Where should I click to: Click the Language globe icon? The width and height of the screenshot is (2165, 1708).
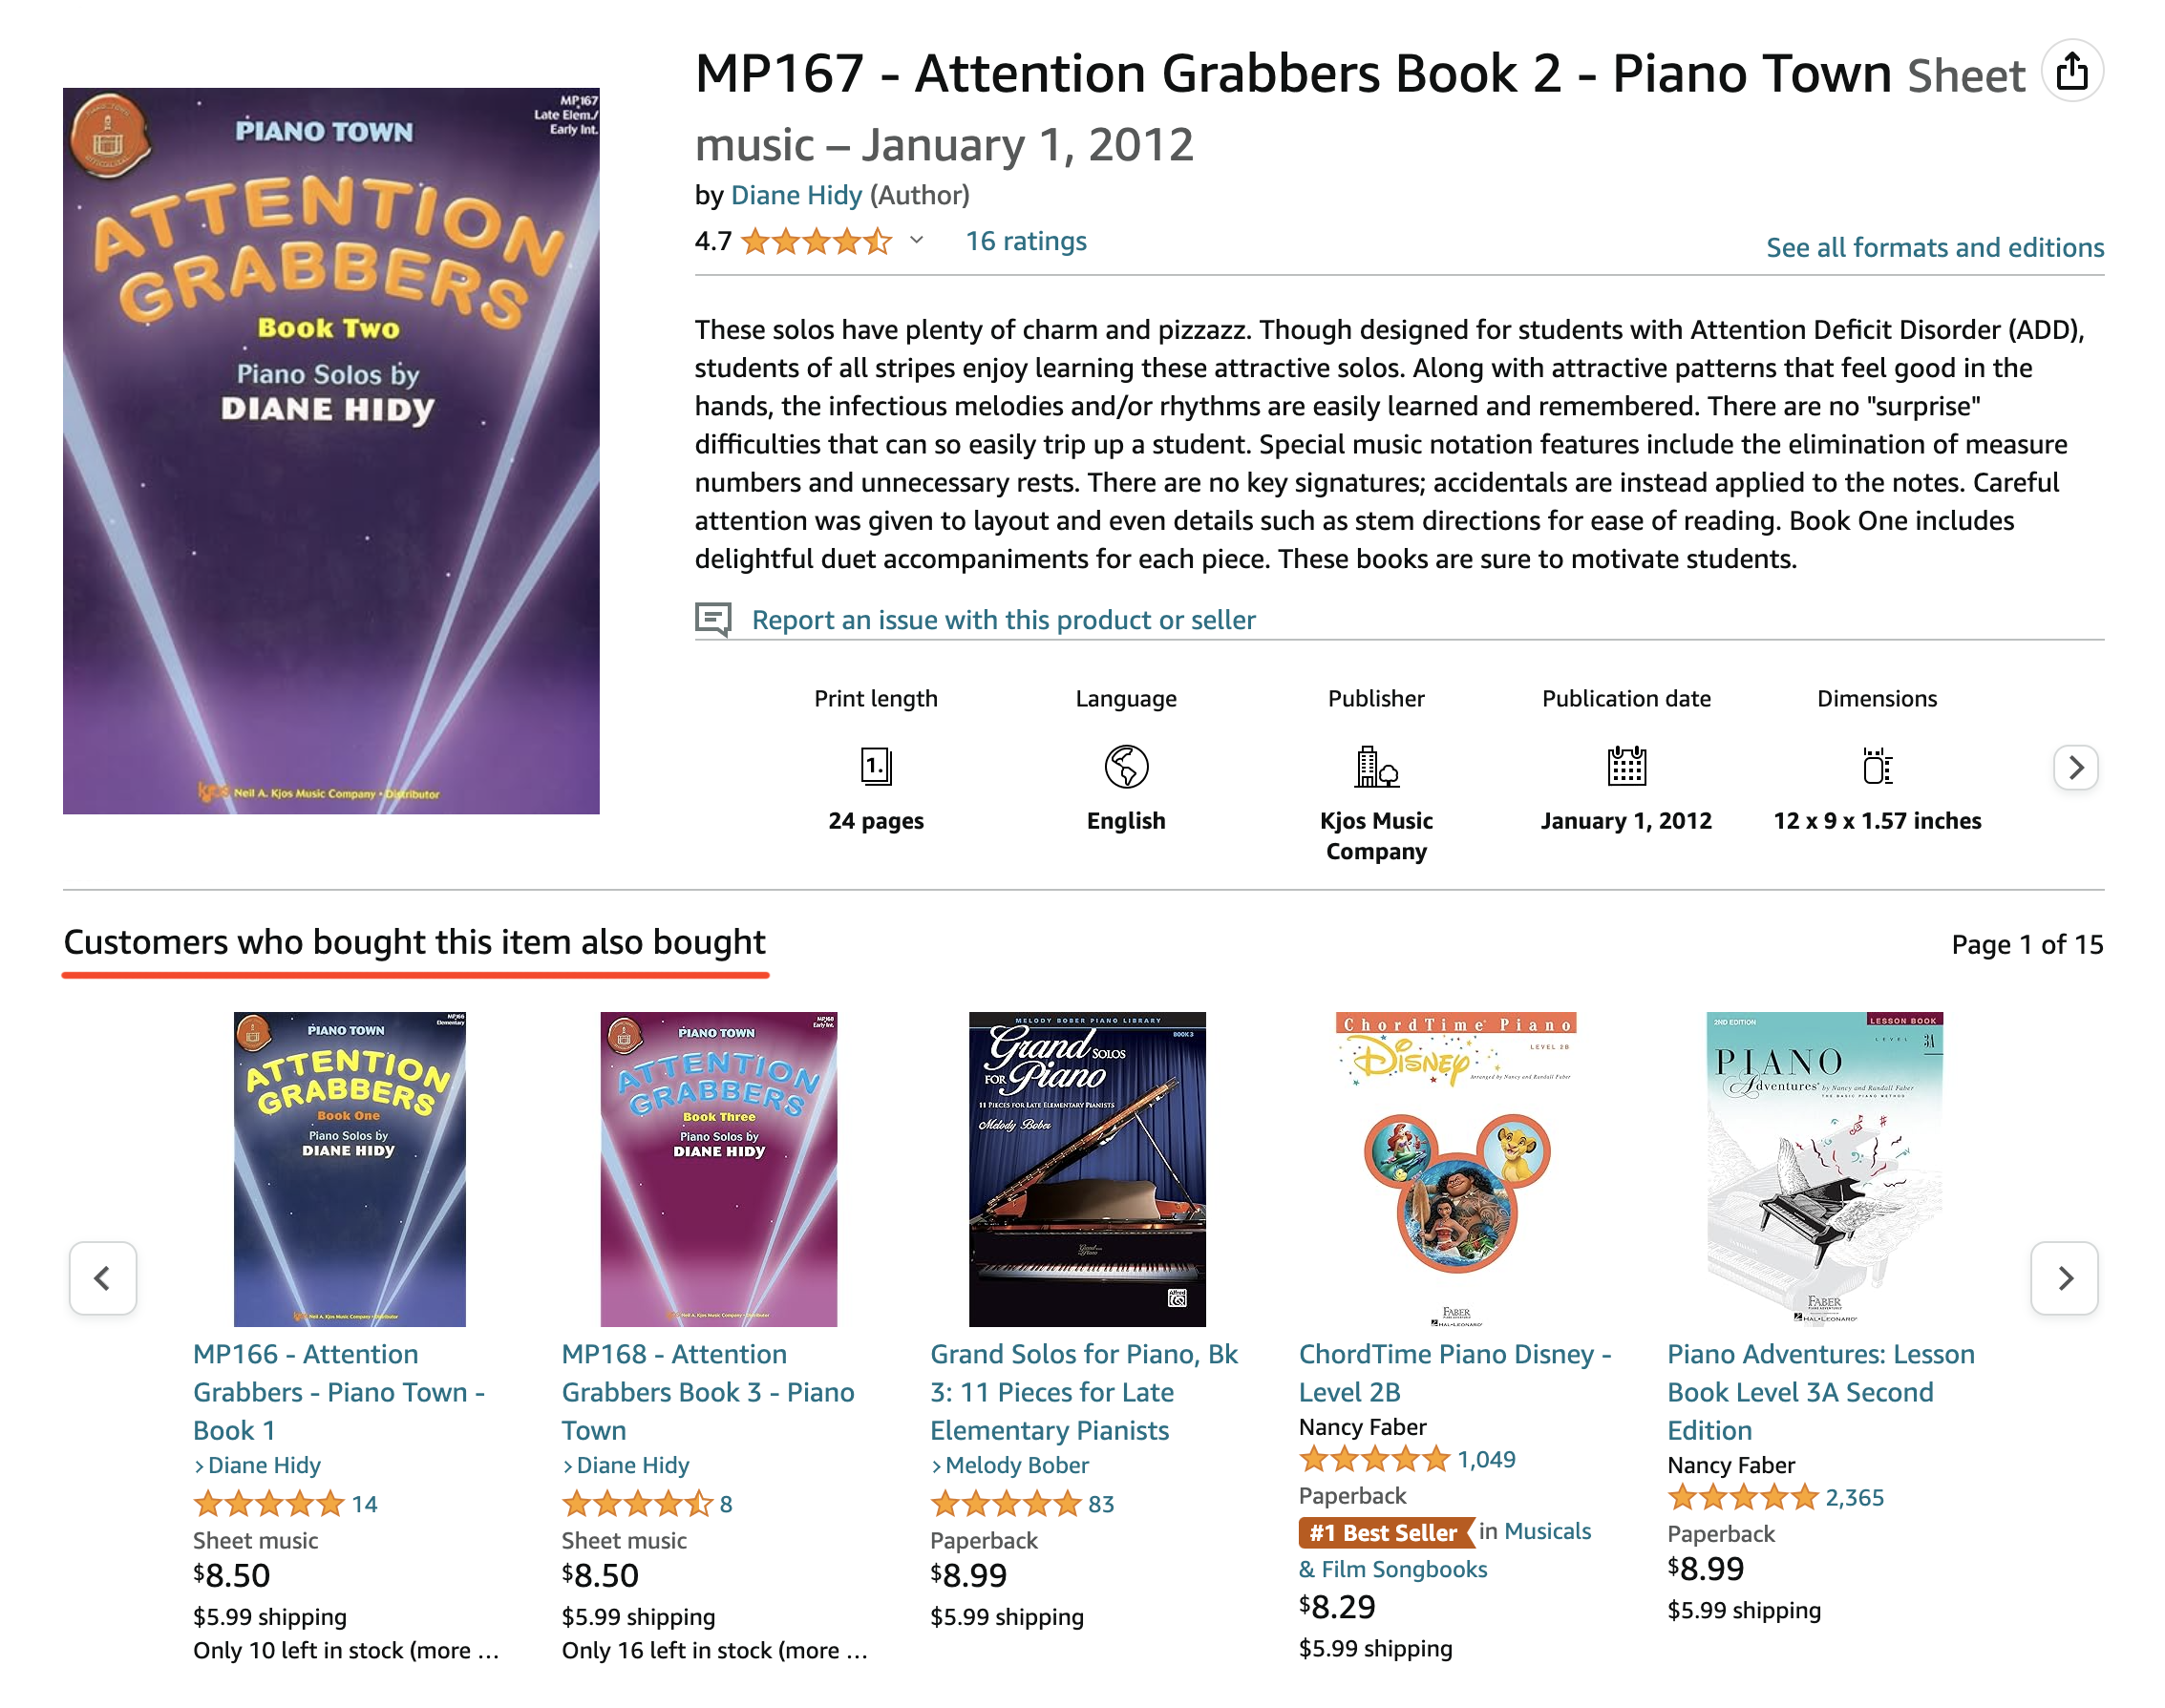[1126, 767]
